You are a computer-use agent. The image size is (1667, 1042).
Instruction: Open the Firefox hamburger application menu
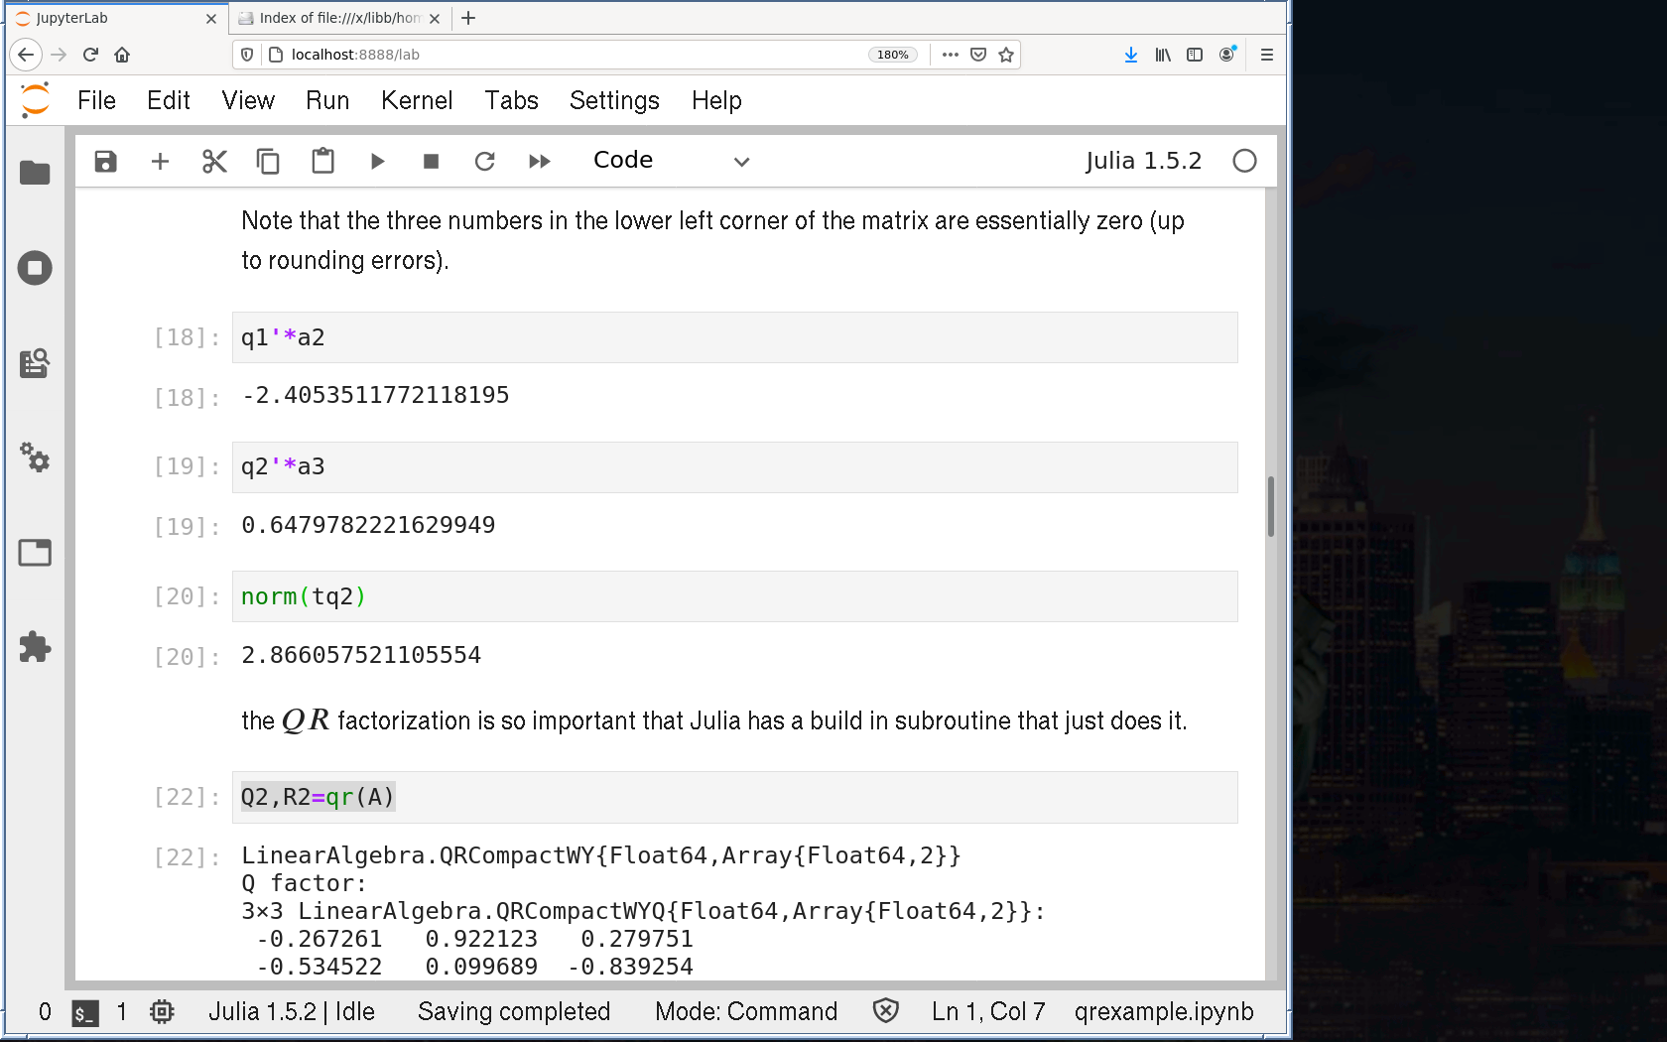click(1266, 55)
